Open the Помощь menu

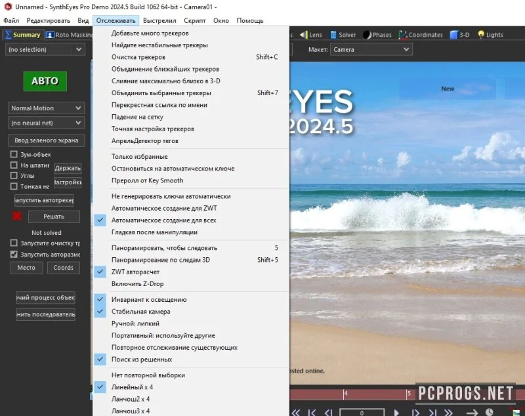click(250, 21)
